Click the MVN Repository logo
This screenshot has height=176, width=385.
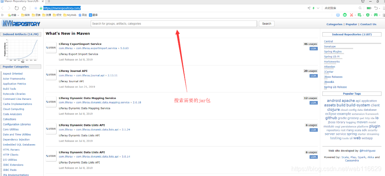tap(21, 24)
